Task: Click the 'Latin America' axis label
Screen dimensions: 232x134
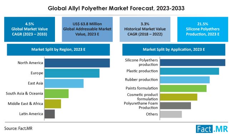Action: click(31, 114)
